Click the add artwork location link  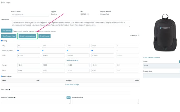151,57
